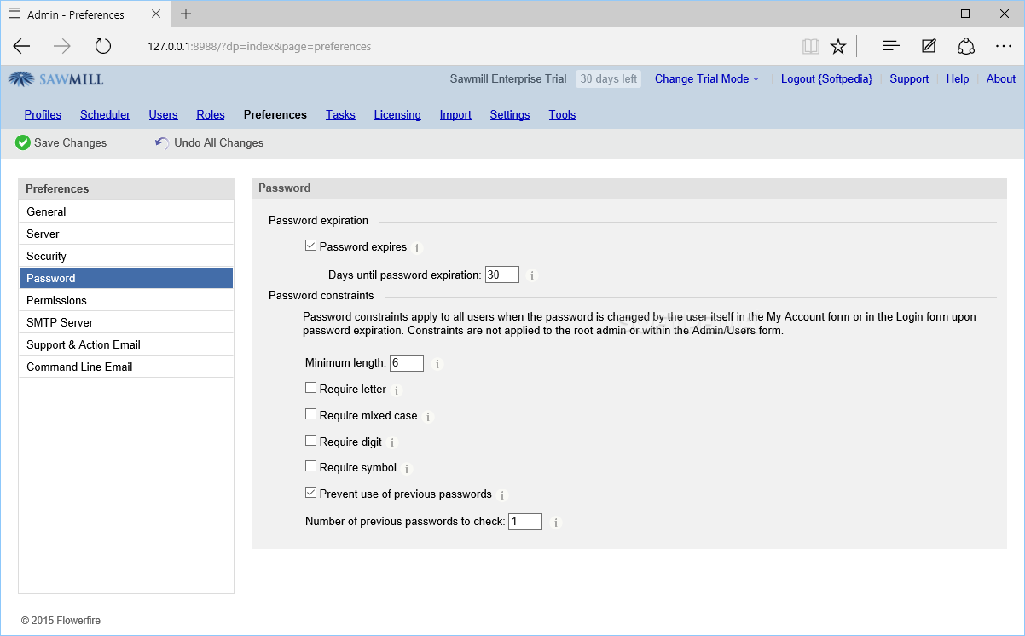Open the Permissions preferences section
The width and height of the screenshot is (1025, 636).
tap(126, 300)
